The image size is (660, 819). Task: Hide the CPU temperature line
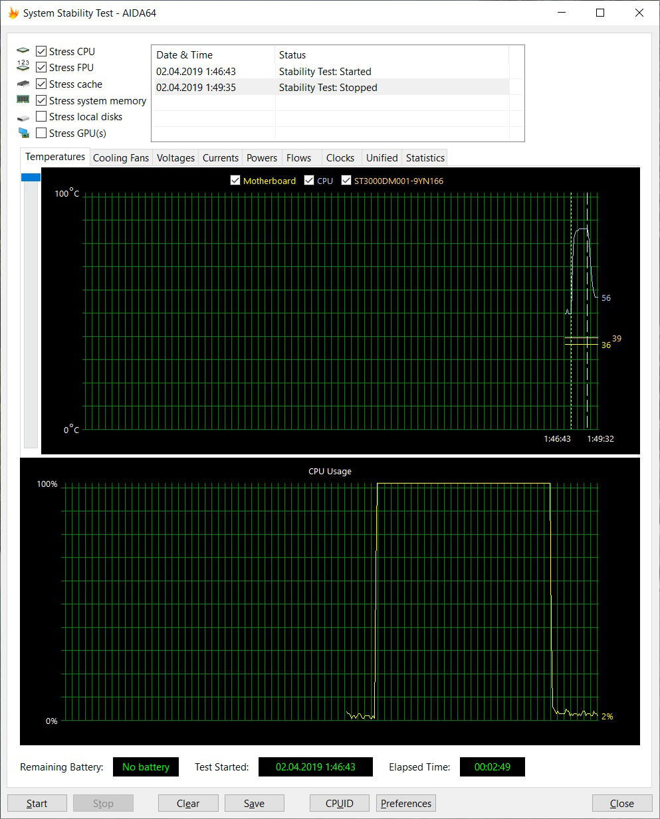click(x=308, y=180)
